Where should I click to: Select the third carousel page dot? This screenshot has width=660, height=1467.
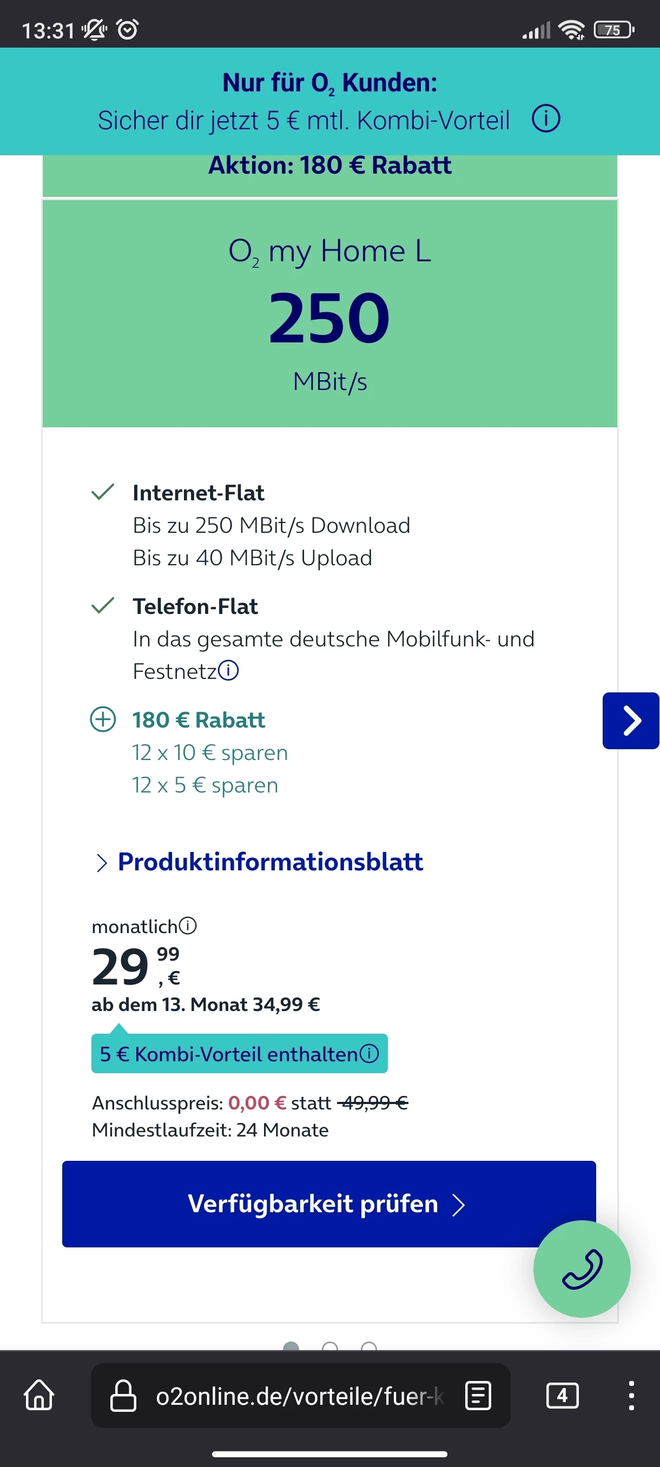[369, 1346]
